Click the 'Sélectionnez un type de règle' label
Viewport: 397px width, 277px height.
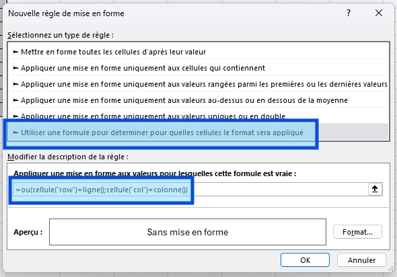[61, 35]
